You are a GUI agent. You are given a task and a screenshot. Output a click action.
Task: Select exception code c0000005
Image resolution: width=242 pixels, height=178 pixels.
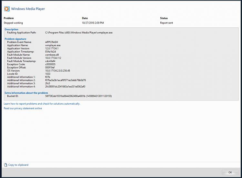[50, 64]
